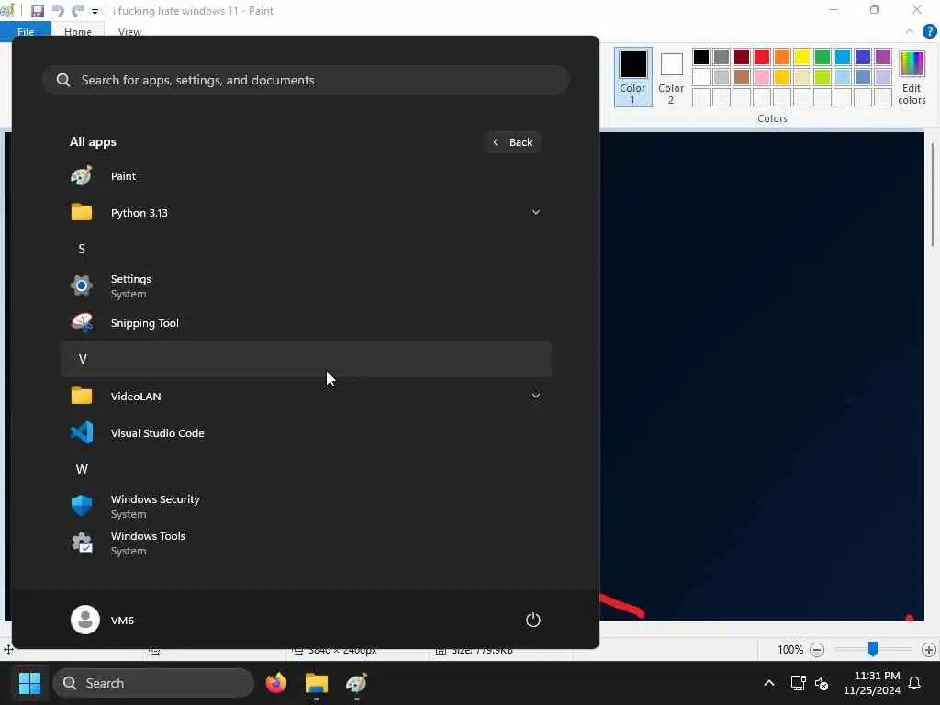Open Paint help question mark icon

click(929, 31)
